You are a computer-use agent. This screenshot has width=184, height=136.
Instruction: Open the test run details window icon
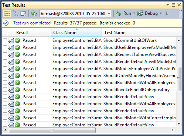[x=23, y=13]
